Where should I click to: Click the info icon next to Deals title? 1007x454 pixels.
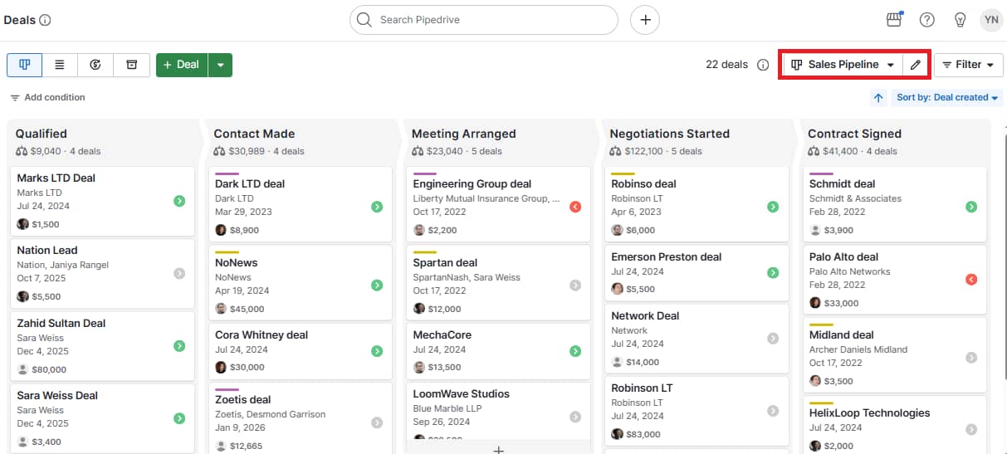click(x=45, y=20)
